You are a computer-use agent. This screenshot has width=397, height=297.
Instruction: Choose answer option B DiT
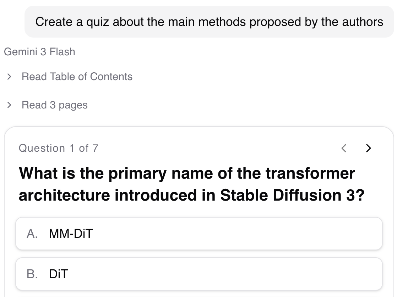[x=199, y=274]
